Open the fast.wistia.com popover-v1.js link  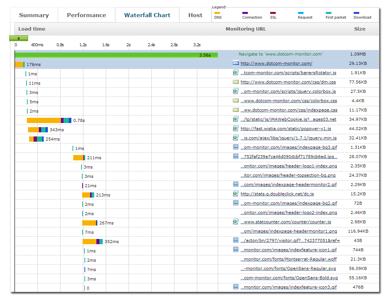(286, 129)
